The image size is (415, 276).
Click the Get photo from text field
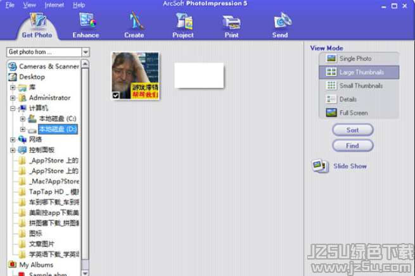click(44, 52)
